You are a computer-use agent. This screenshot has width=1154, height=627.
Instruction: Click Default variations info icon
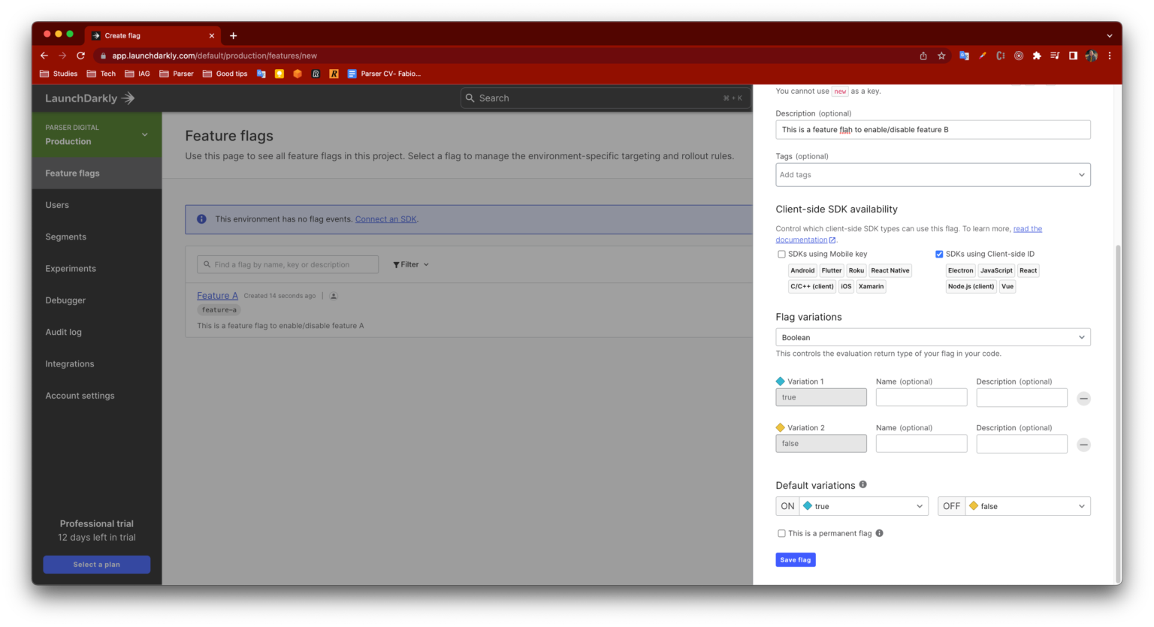click(862, 485)
